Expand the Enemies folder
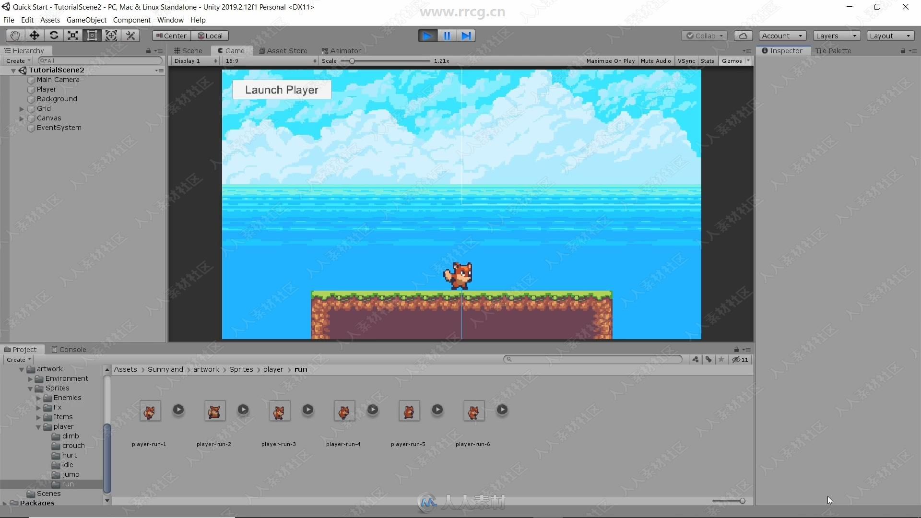 coord(38,398)
